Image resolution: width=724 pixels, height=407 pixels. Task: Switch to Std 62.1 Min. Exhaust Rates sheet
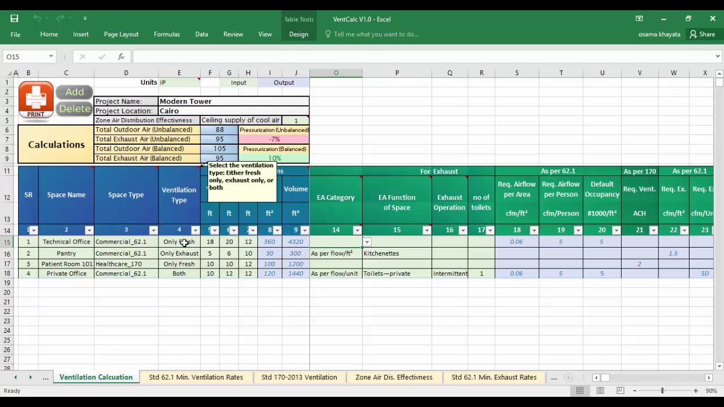click(494, 377)
